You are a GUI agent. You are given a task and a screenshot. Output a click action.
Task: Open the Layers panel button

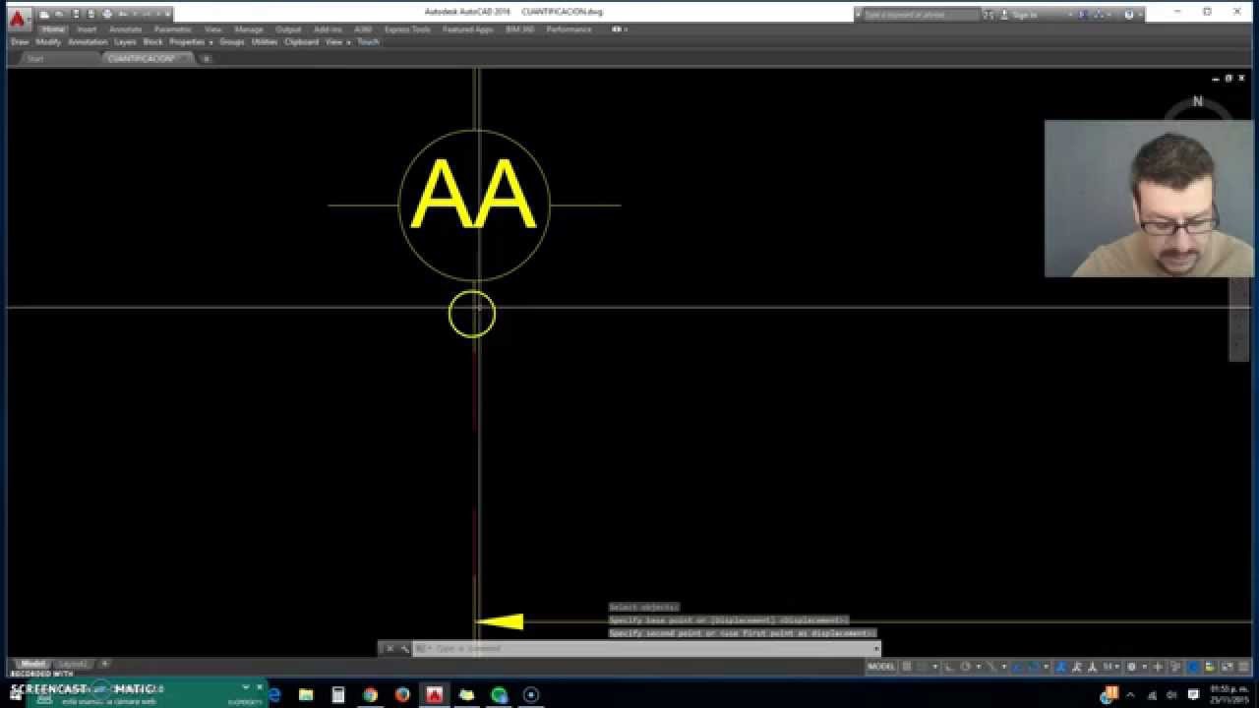click(125, 42)
